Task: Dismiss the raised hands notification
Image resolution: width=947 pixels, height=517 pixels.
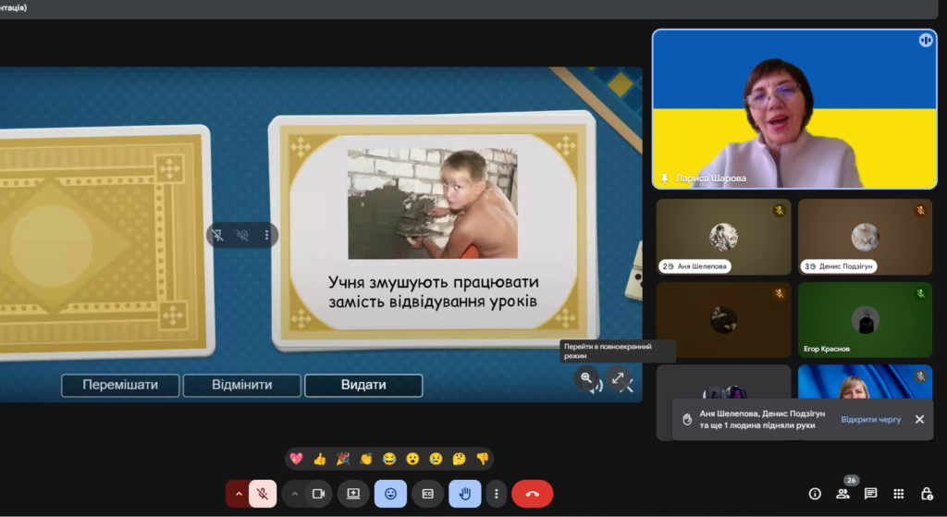Action: point(919,419)
